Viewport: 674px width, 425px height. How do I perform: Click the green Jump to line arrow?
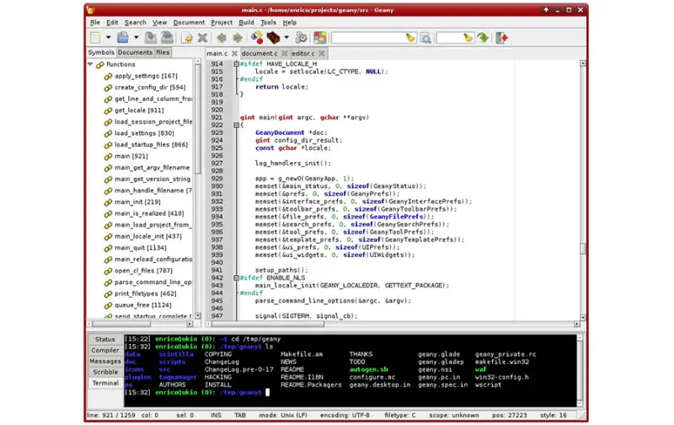(483, 38)
